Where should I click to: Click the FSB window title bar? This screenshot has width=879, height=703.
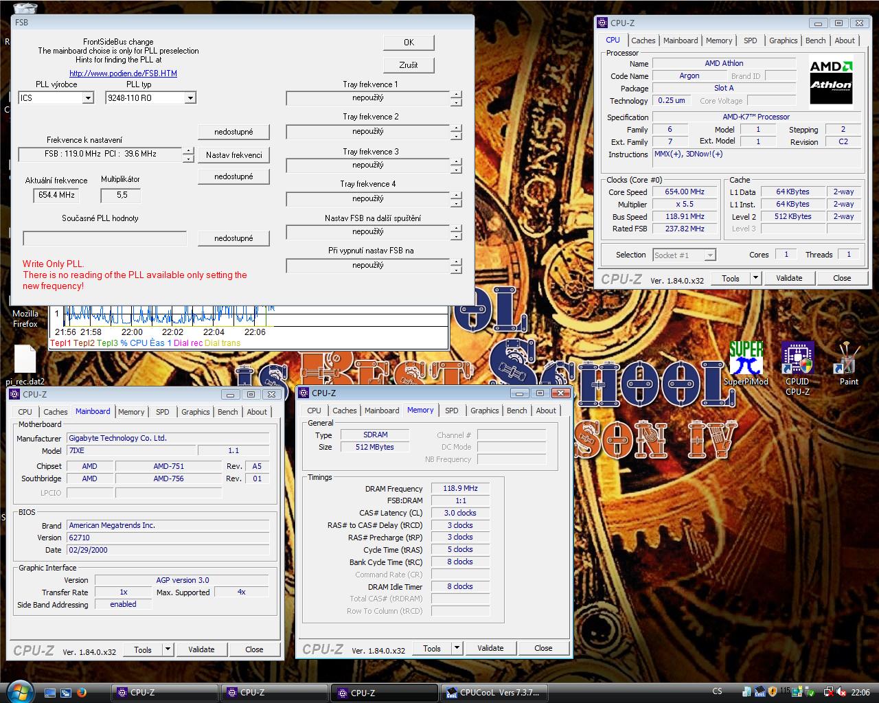(242, 23)
